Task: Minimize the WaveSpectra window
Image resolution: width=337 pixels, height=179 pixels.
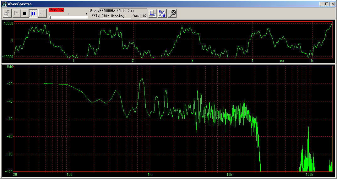Action: pyautogui.click(x=322, y=4)
